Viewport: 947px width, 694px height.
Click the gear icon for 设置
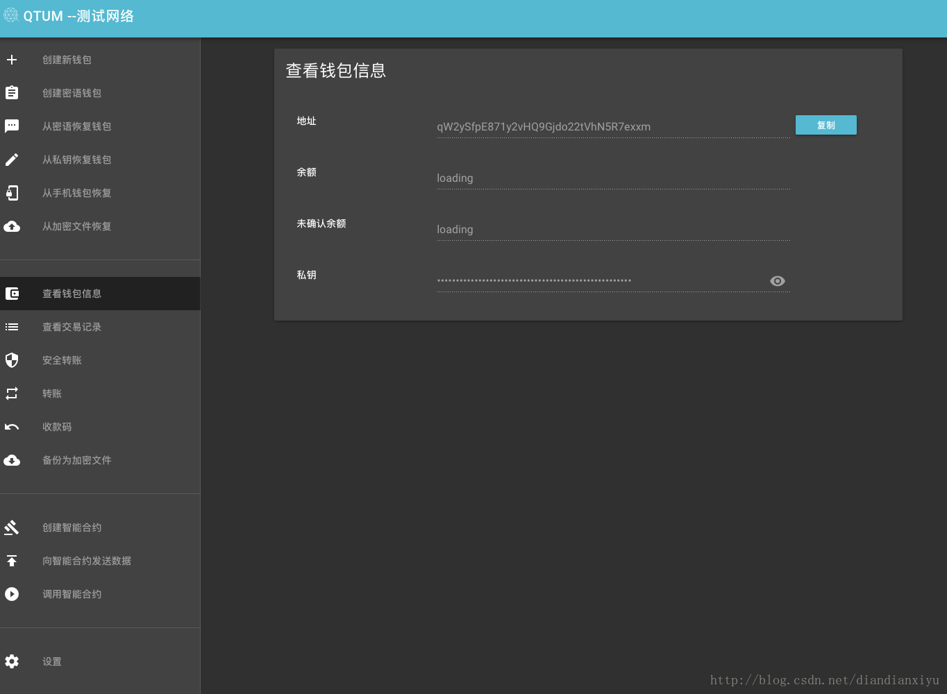(x=12, y=661)
